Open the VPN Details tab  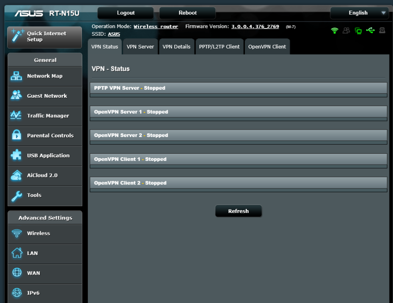click(177, 47)
